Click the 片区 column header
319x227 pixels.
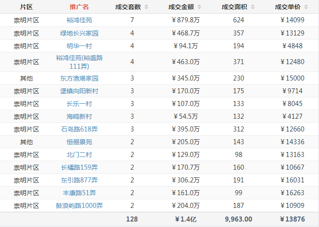click(x=26, y=7)
